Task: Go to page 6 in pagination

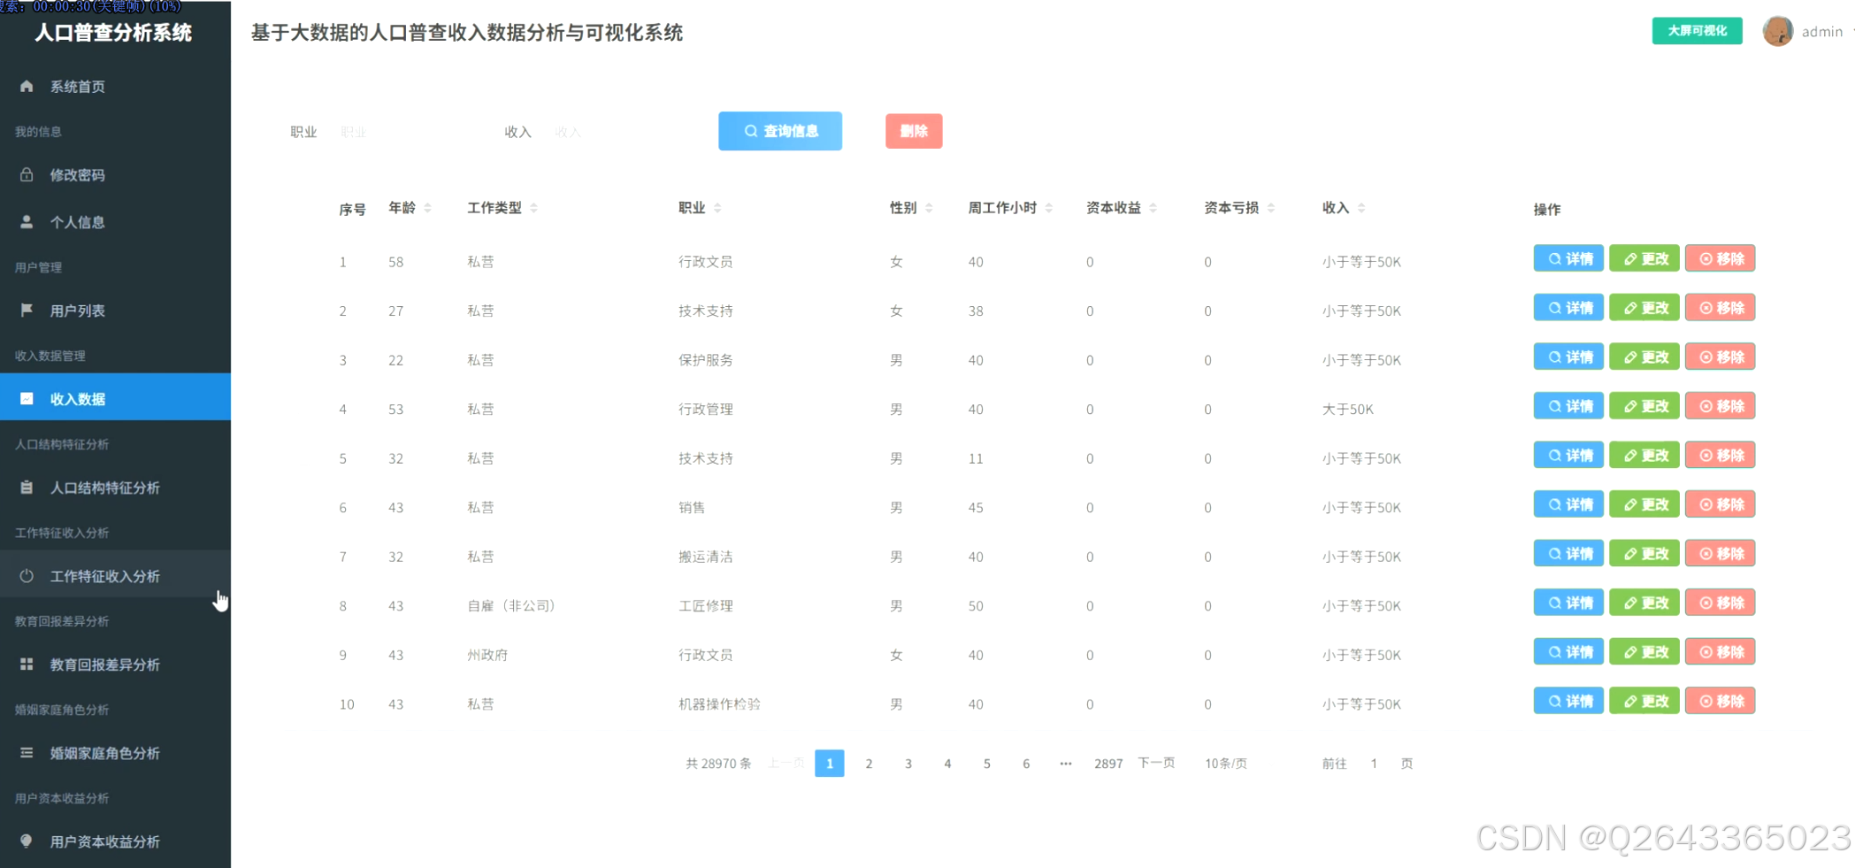Action: [1026, 764]
